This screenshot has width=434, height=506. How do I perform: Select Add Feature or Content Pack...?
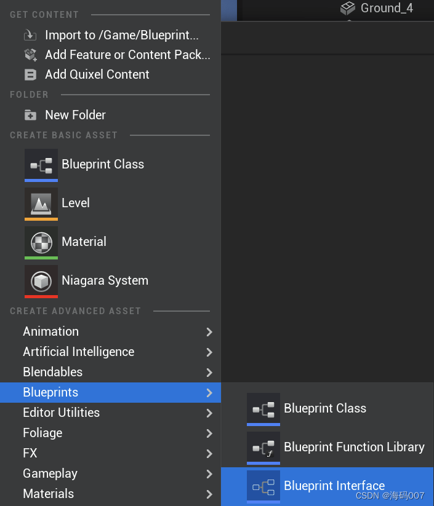coord(111,55)
